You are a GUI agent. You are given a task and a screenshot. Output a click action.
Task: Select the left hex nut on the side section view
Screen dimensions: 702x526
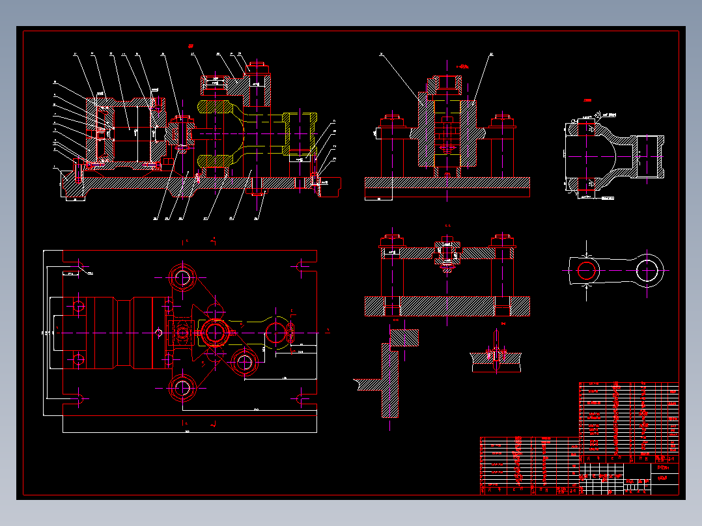[x=393, y=121]
